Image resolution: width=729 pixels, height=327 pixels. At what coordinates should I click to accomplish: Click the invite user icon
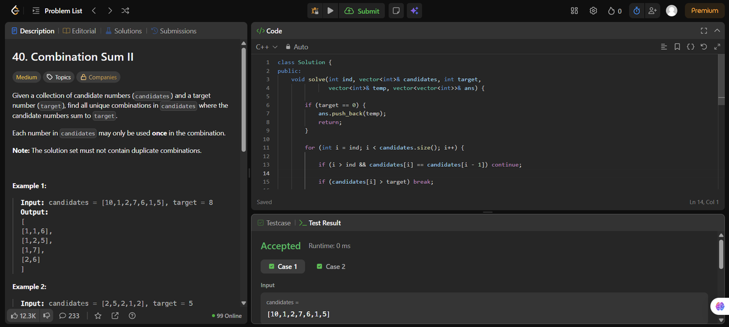click(652, 11)
